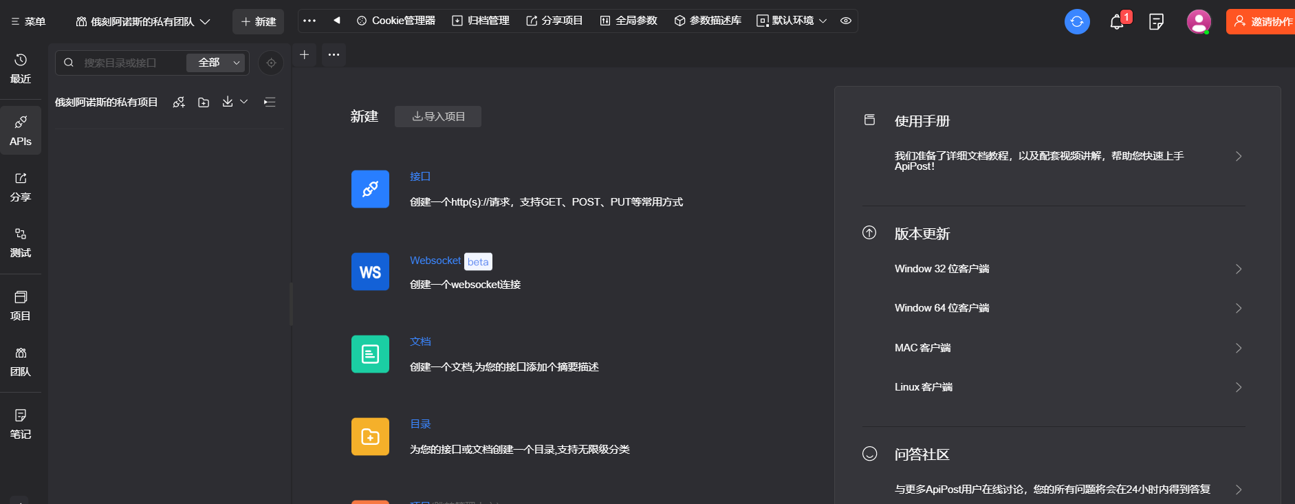The image size is (1295, 504).
Task: Click the yellow 目录 folder icon tile
Action: 370,437
